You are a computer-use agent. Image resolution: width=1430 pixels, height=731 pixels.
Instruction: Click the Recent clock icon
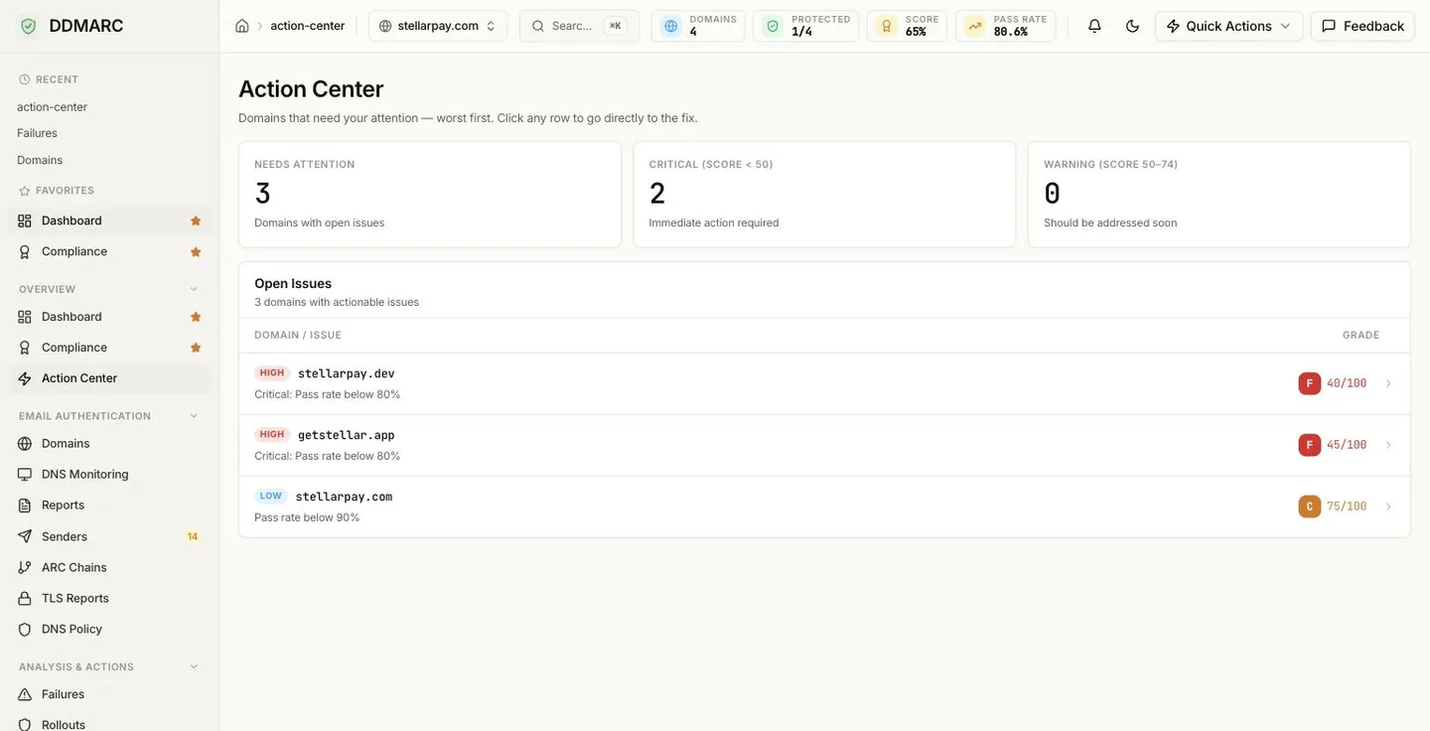coord(25,79)
